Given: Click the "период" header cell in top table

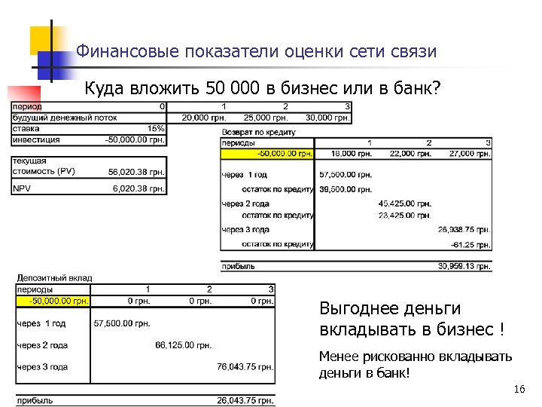Looking at the screenshot, I should [x=27, y=106].
